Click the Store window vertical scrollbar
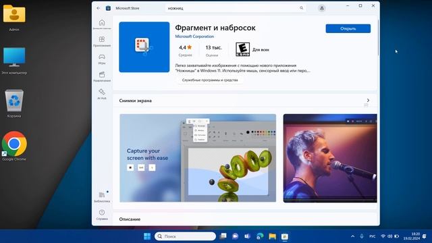This screenshot has width=432, height=243. [x=378, y=37]
